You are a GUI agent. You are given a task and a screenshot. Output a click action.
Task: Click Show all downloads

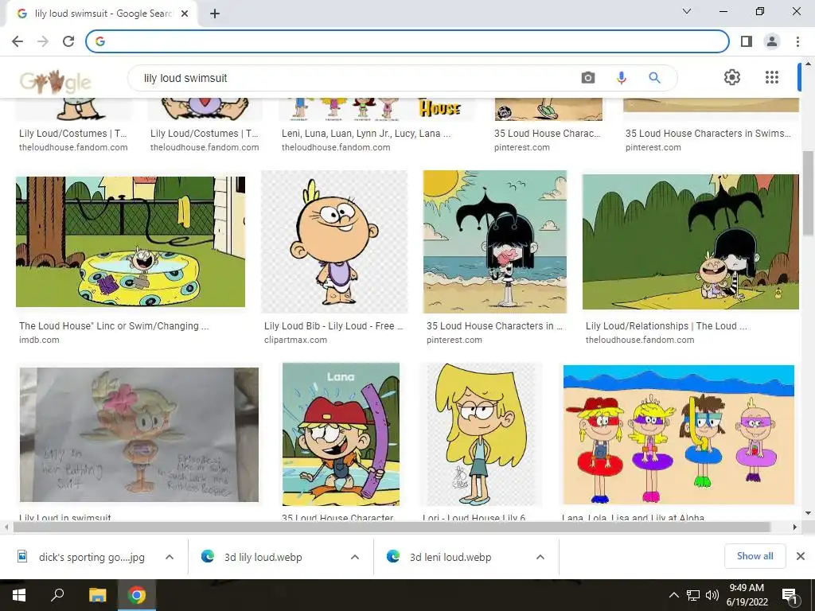tap(755, 556)
